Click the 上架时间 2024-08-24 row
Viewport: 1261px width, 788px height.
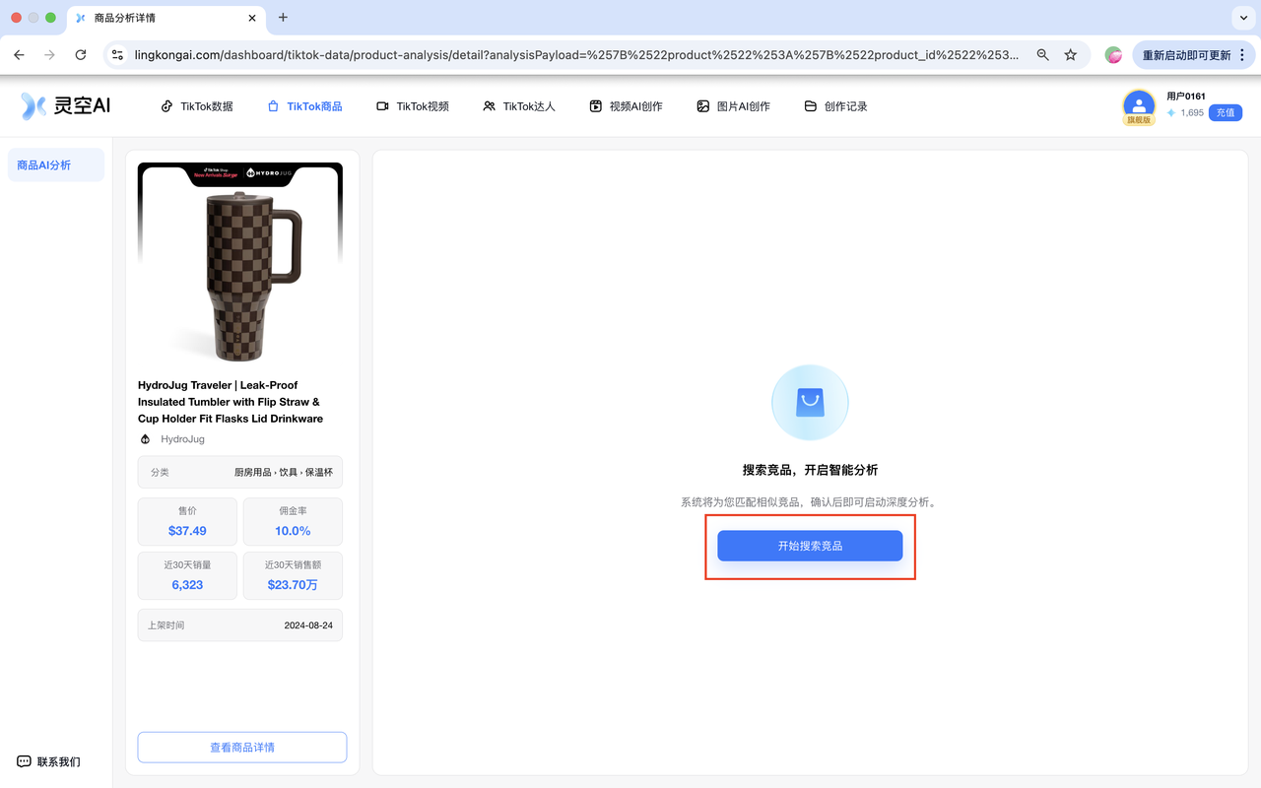[240, 625]
